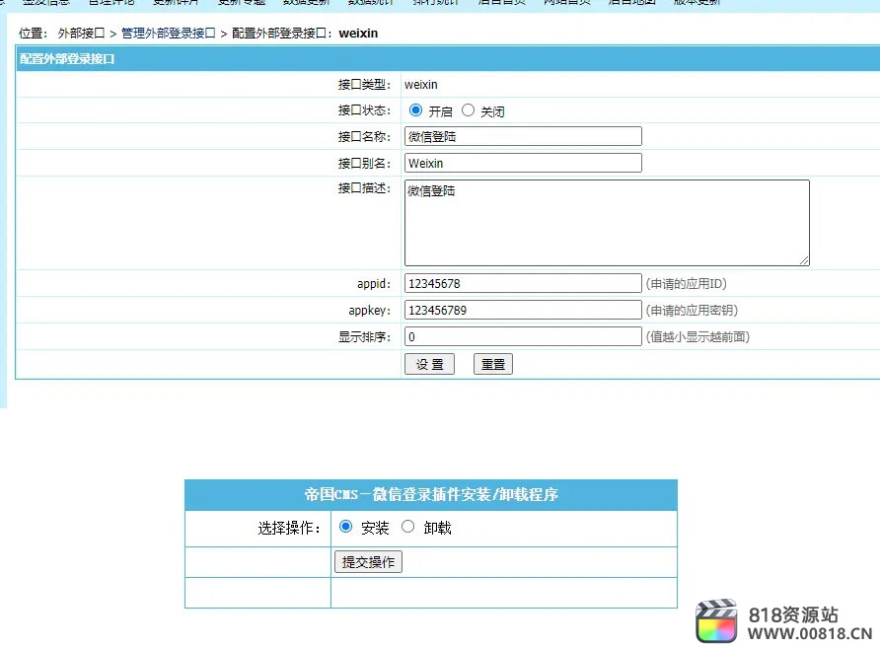Image resolution: width=880 pixels, height=647 pixels.
Task: Click the weixin value beside 接口类型
Action: point(421,85)
